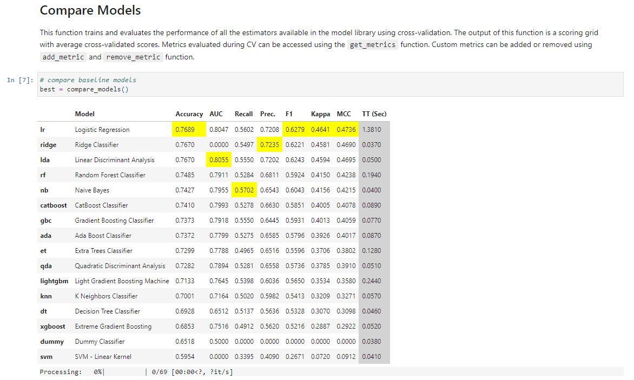Image resolution: width=634 pixels, height=380 pixels.
Task: Click the Extreme Gradient Boosting model name
Action: point(113,326)
